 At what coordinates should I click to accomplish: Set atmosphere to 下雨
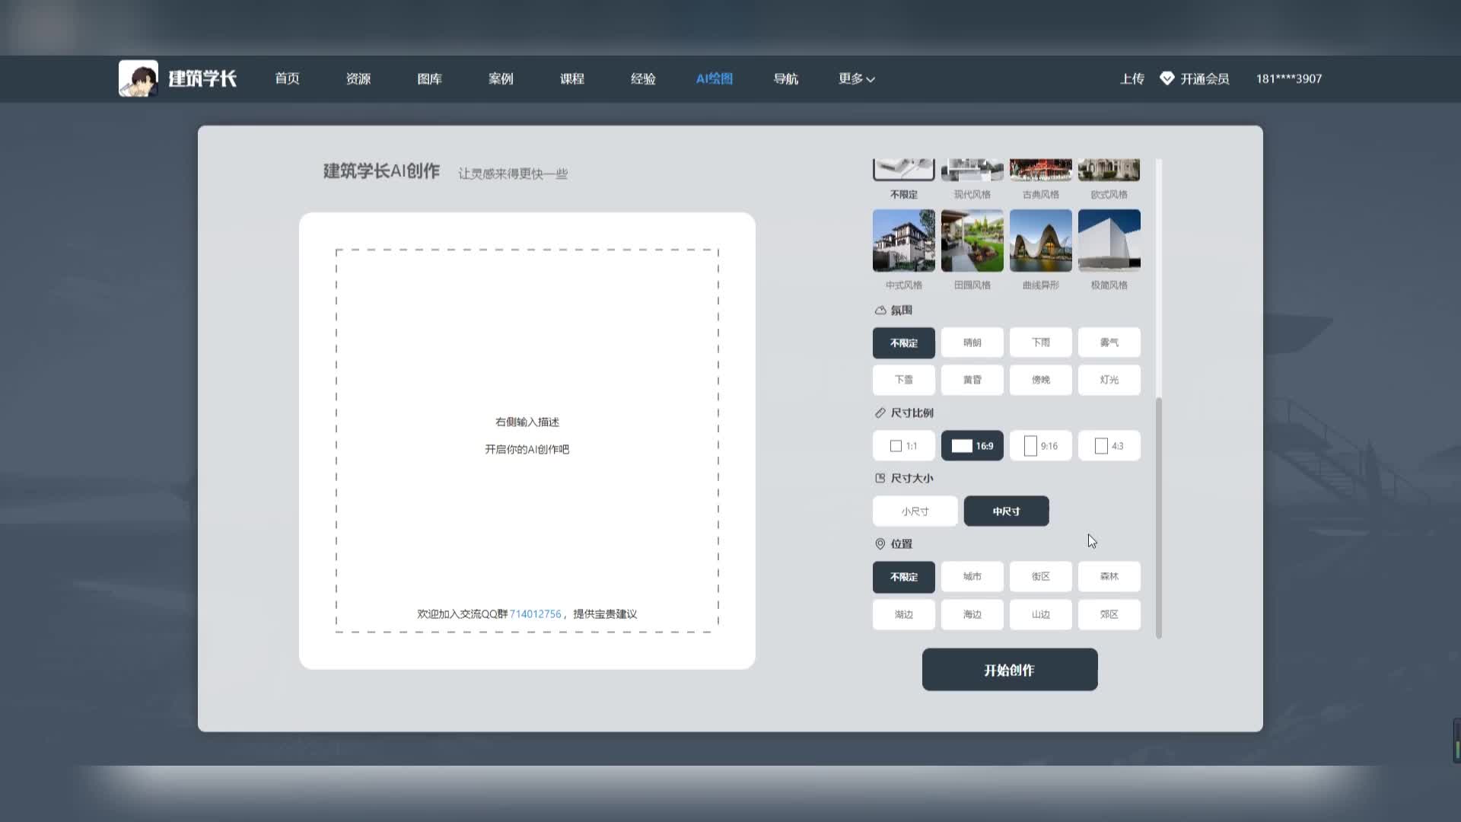click(x=1040, y=342)
